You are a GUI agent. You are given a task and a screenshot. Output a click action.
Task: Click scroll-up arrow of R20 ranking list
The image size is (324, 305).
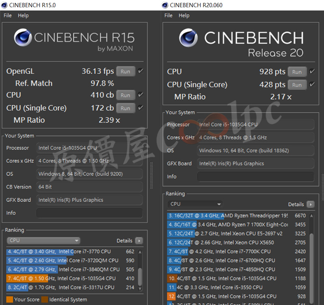coord(311,216)
